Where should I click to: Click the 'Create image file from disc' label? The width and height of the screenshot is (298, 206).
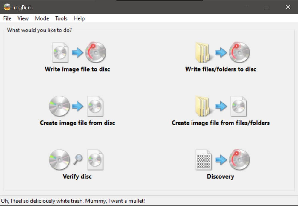coord(77,123)
